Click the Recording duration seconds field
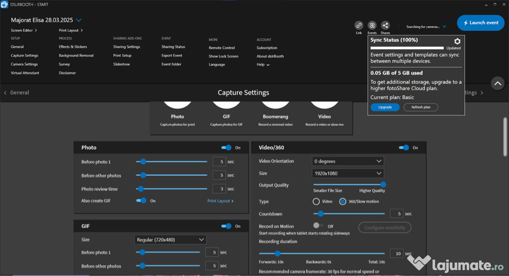The image size is (509, 276). (397, 253)
